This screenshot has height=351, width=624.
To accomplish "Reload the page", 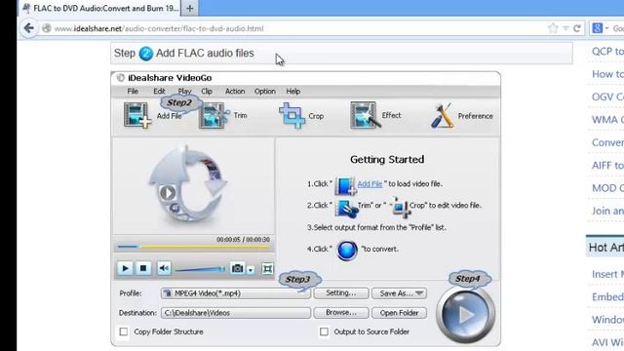I will click(577, 28).
